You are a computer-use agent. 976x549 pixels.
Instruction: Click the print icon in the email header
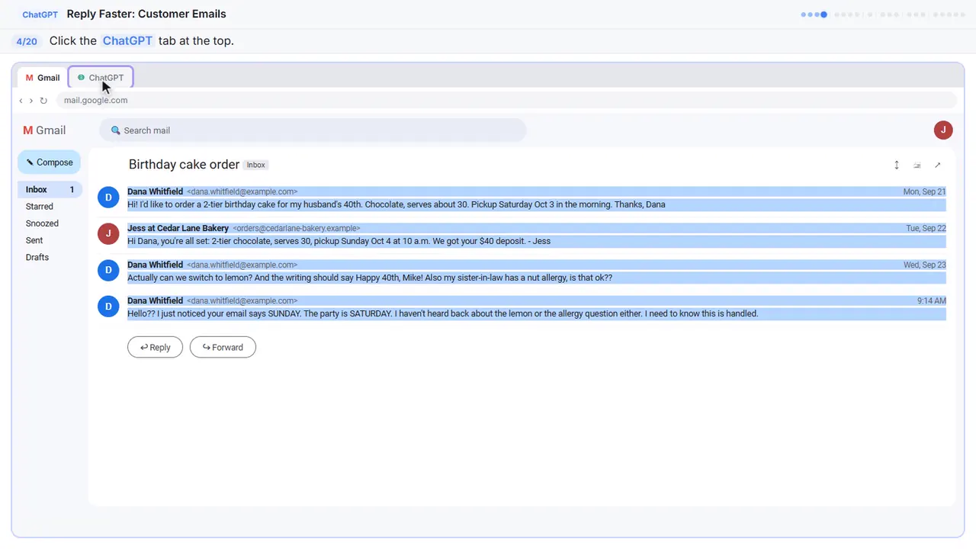917,165
